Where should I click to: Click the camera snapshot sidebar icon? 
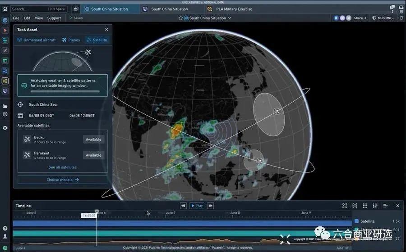point(5,128)
